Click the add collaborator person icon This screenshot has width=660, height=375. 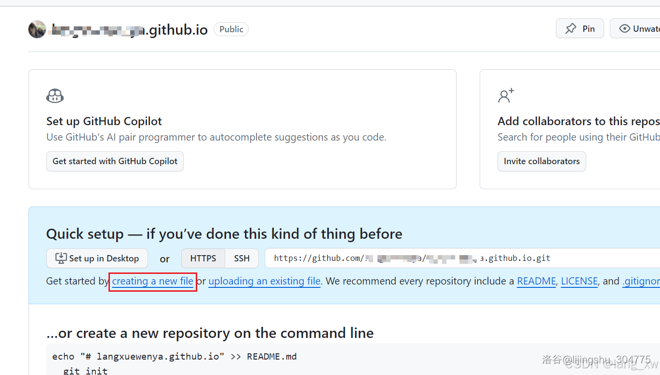click(506, 95)
